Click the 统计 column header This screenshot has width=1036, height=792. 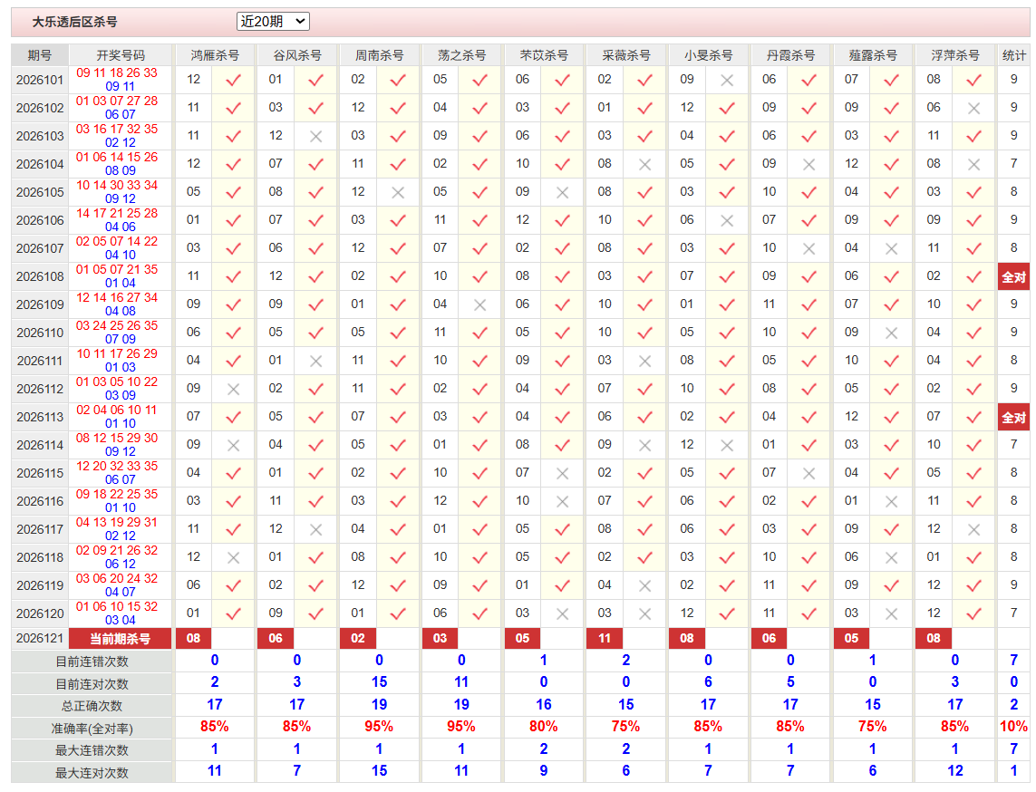click(1013, 55)
